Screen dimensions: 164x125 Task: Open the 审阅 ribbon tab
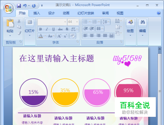click(x=105, y=13)
